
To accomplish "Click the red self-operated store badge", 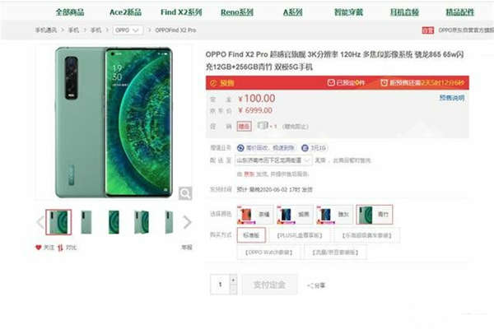I will click(428, 30).
